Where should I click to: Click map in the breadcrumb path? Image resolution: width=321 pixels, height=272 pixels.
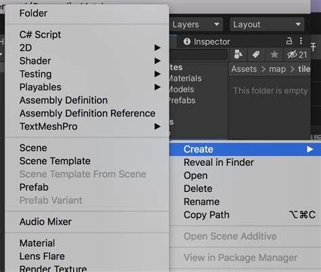tap(278, 69)
